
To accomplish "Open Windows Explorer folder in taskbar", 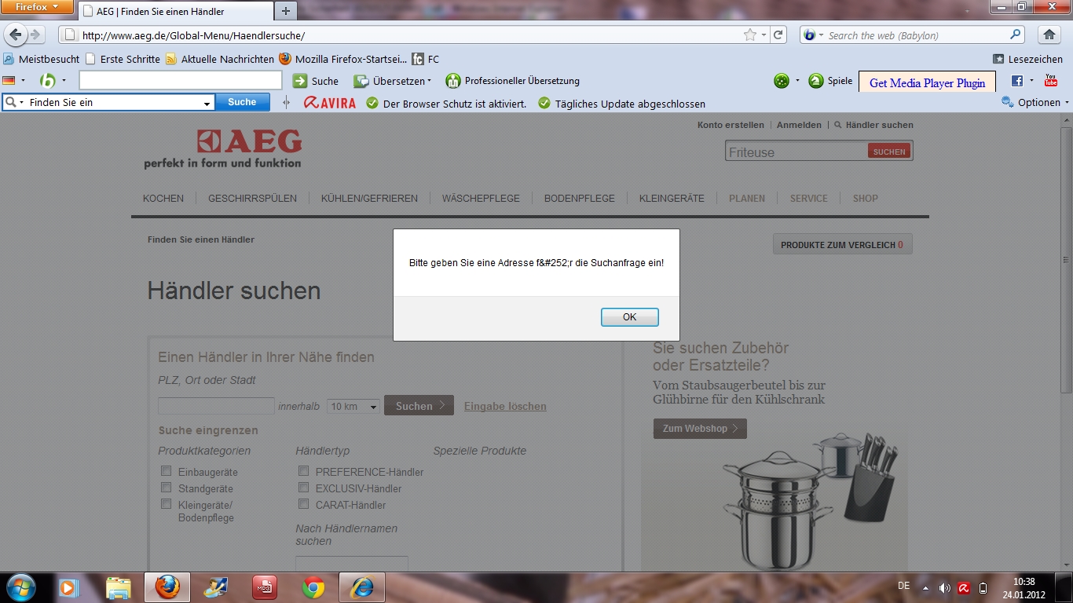I will [119, 587].
